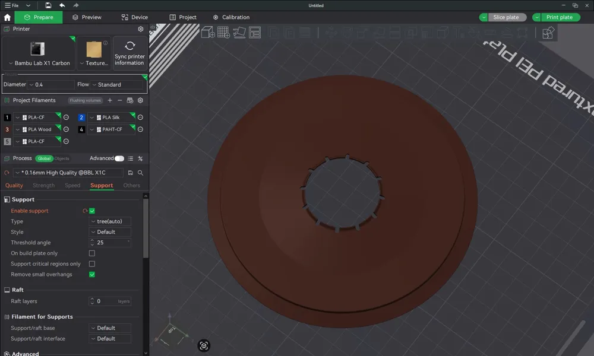Edit filament 2 PLA Silk preset icon
Viewport: 594px width, 356px height.
140,117
